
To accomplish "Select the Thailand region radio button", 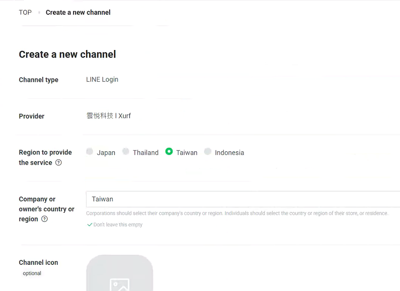I will [x=126, y=151].
